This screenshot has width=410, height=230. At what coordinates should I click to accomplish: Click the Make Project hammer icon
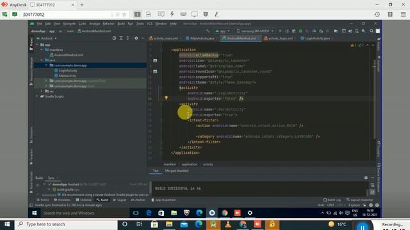208,31
